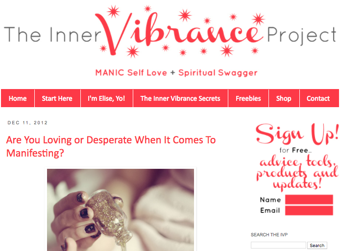Click the Vibrance script logo
Viewport: 340px width, 251px height.
(179, 31)
